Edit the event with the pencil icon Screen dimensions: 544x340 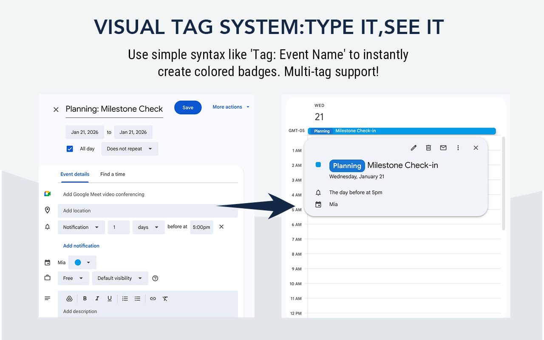coord(413,147)
